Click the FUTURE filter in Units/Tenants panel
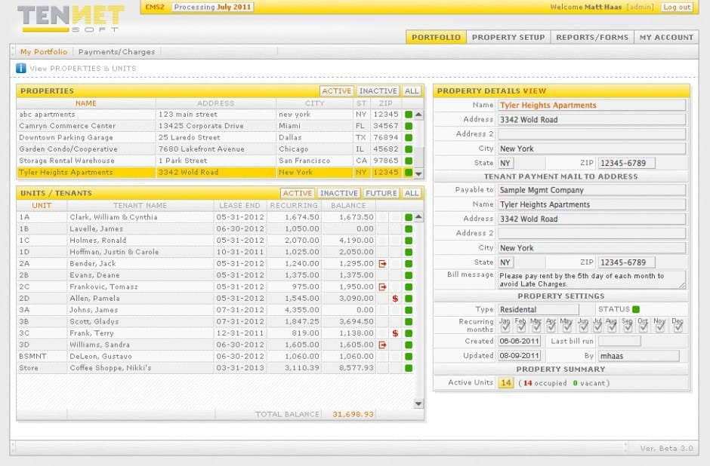The width and height of the screenshot is (710, 466). [381, 192]
